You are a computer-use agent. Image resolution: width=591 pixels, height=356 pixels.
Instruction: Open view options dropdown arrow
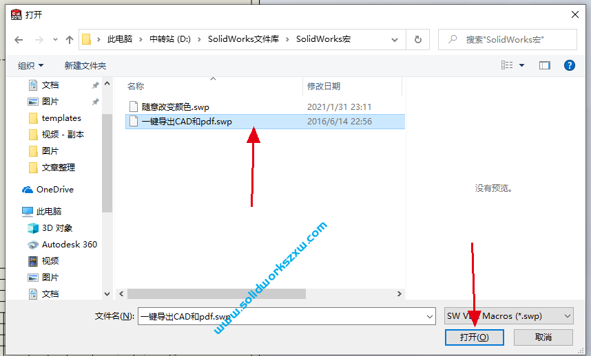pos(521,65)
